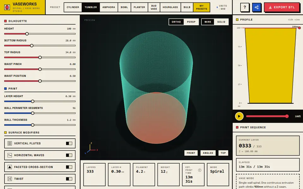Click the red Silhouette section marker

tap(5, 21)
